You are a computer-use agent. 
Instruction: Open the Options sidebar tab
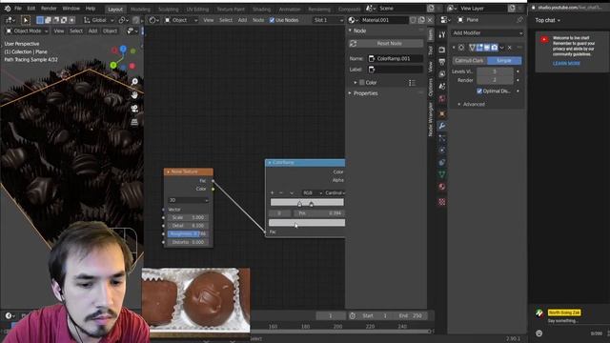430,87
